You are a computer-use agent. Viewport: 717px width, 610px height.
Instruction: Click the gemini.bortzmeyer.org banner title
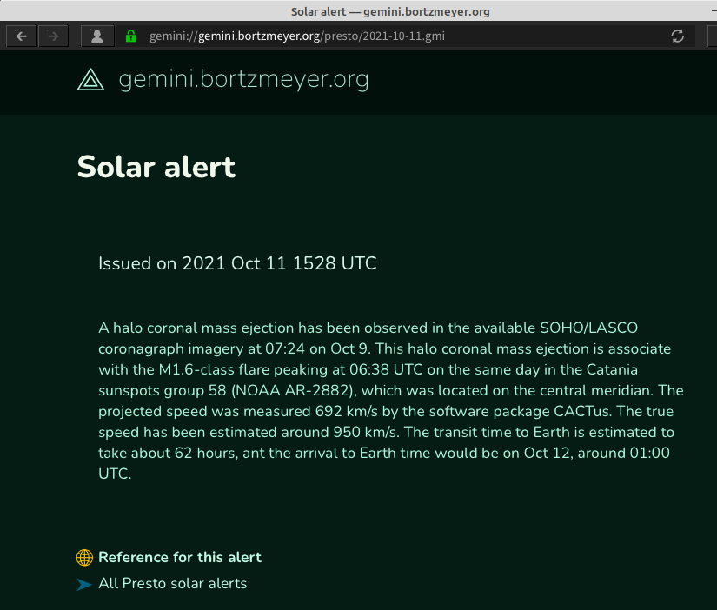[243, 80]
